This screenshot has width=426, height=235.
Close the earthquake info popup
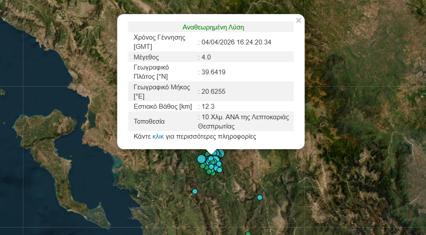point(299,20)
